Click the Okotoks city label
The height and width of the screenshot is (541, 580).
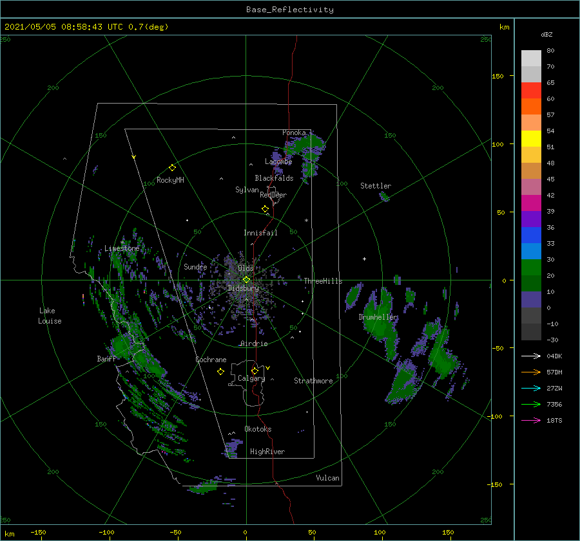tap(258, 429)
